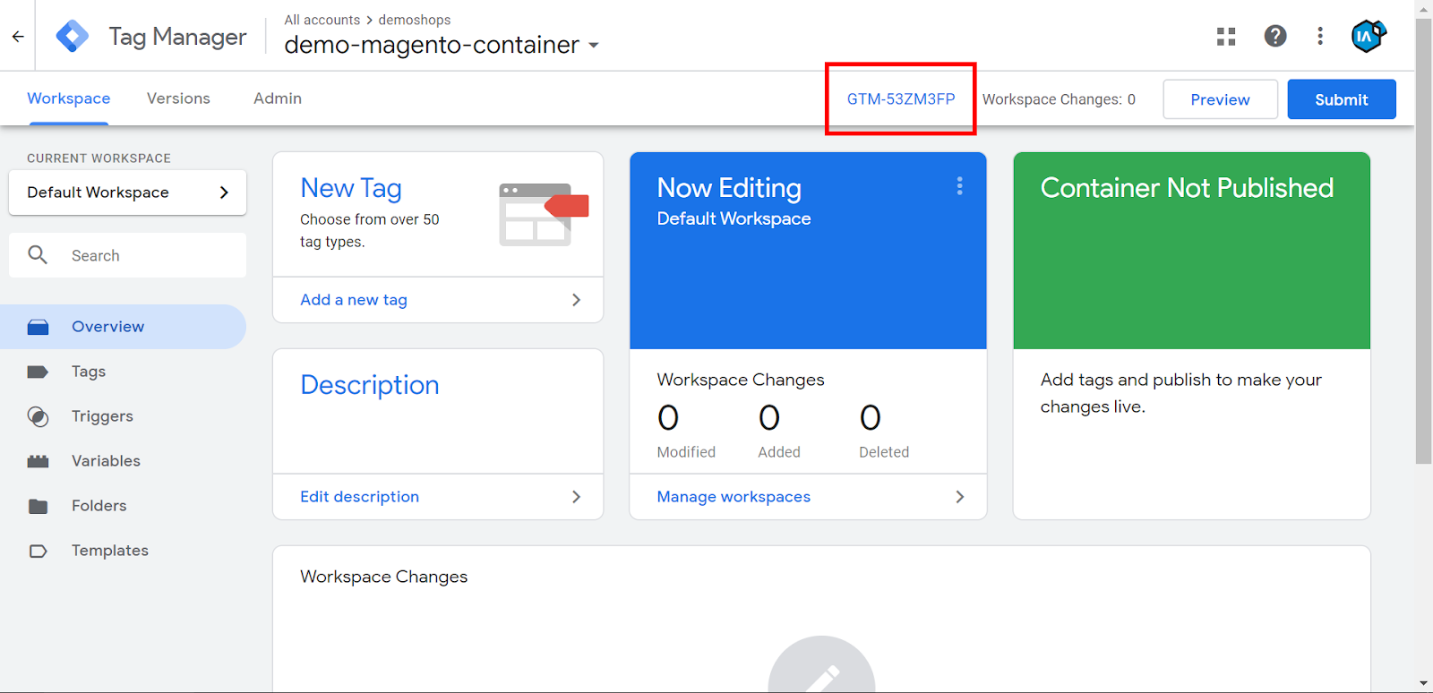Viewport: 1433px width, 693px height.
Task: Click the back arrow icon
Action: pyautogui.click(x=18, y=37)
